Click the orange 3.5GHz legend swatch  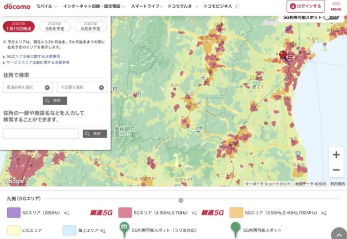[x=236, y=213]
